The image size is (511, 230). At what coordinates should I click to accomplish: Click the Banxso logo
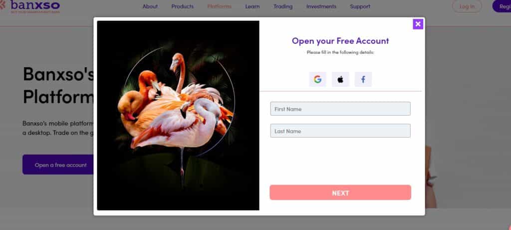pos(30,6)
